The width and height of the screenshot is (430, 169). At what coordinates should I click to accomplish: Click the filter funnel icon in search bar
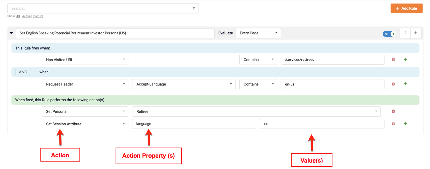[x=194, y=8]
